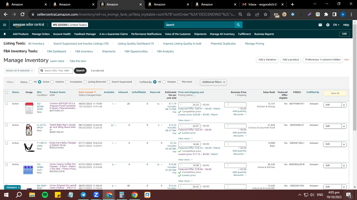This screenshot has width=357, height=200.
Task: Open Telegram from the taskbar
Action: 83,195
